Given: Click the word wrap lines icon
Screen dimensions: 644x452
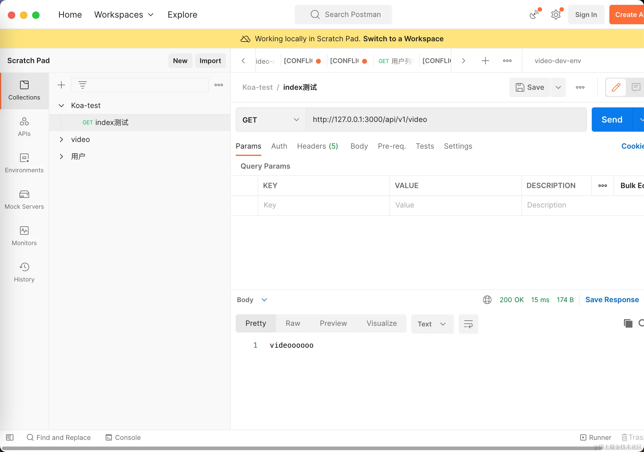Looking at the screenshot, I should pos(468,324).
